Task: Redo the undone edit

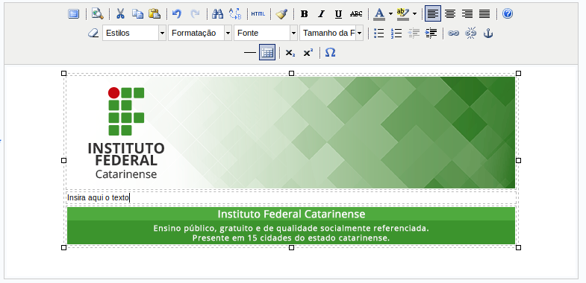Action: coord(195,14)
